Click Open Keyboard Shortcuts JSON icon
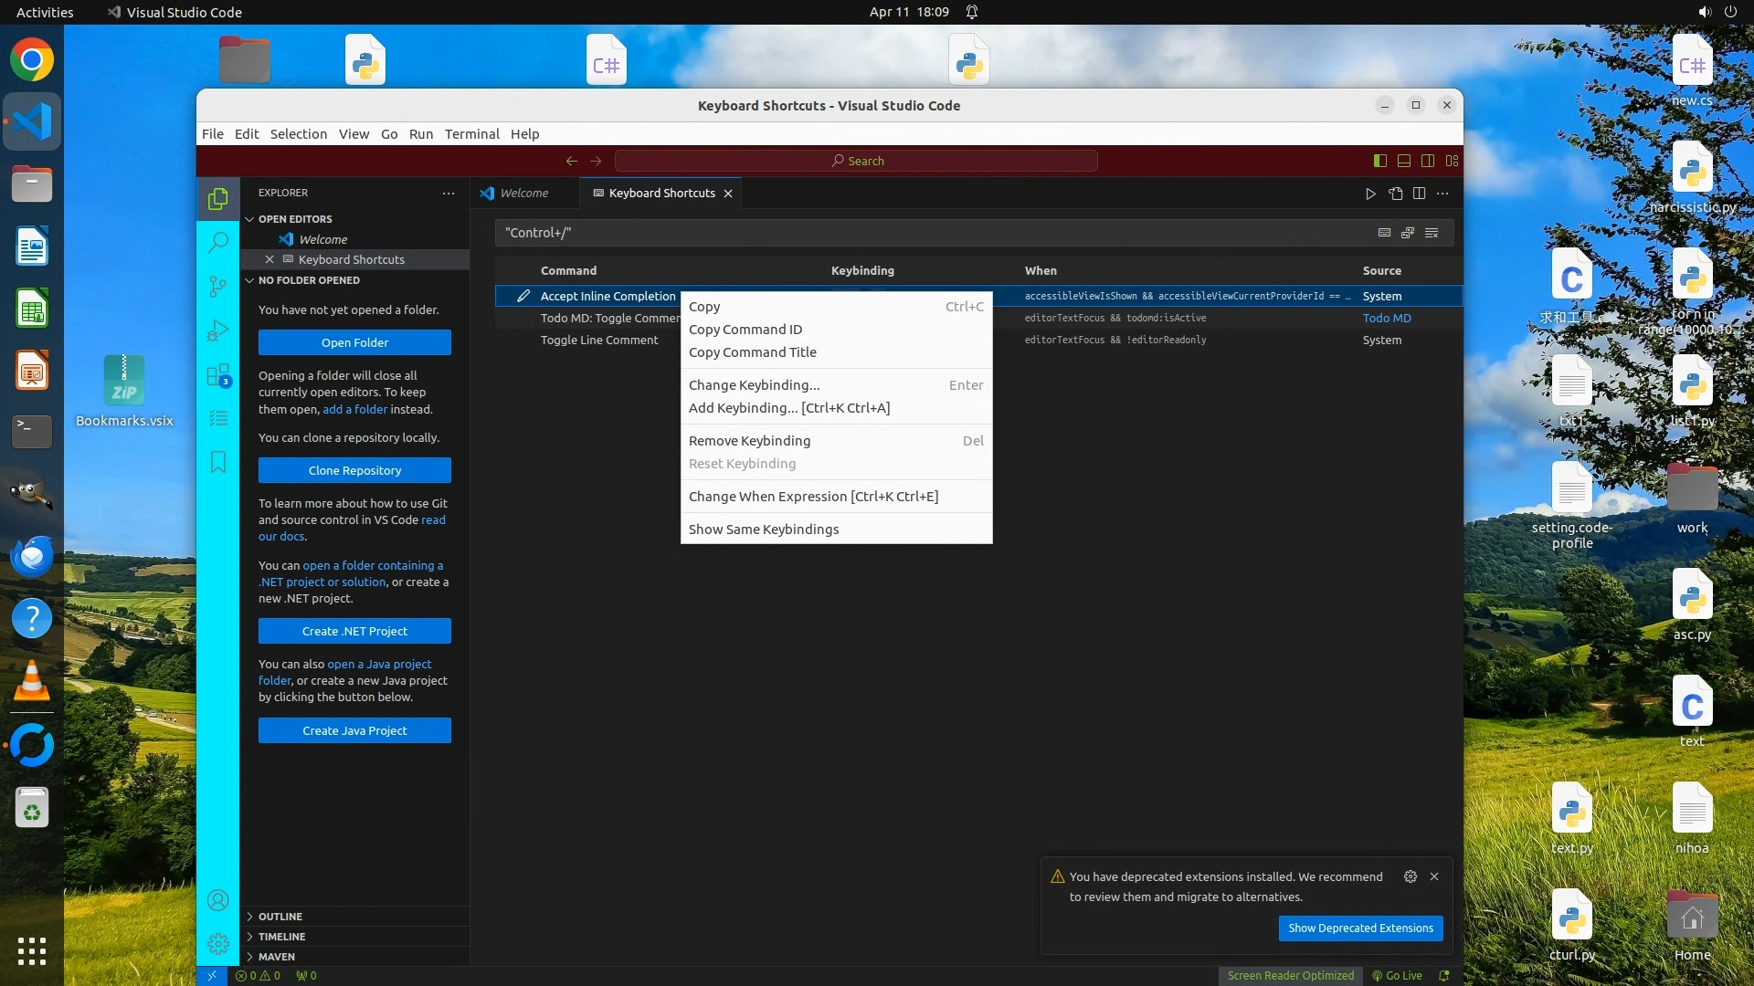 coord(1395,194)
